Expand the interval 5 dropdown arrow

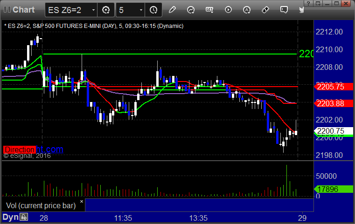[141, 10]
